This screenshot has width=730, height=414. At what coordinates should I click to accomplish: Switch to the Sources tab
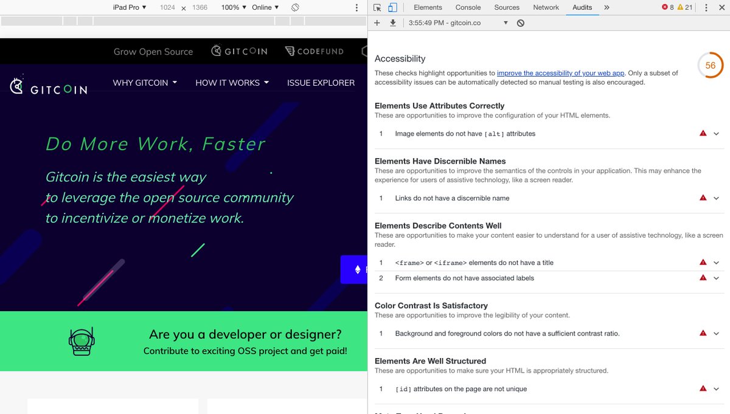[507, 7]
